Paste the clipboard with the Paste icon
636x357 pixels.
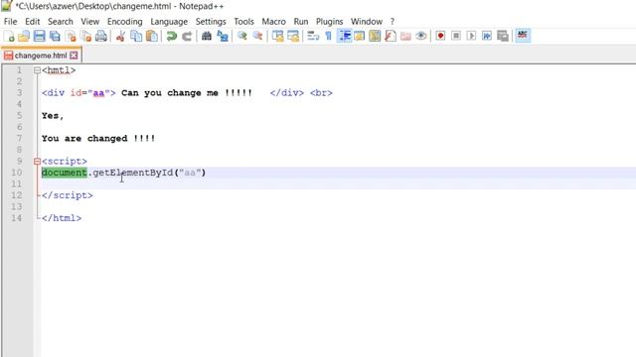(152, 36)
